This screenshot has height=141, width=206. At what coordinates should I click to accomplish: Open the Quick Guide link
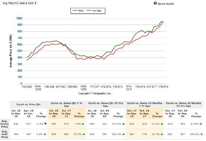coord(166,4)
